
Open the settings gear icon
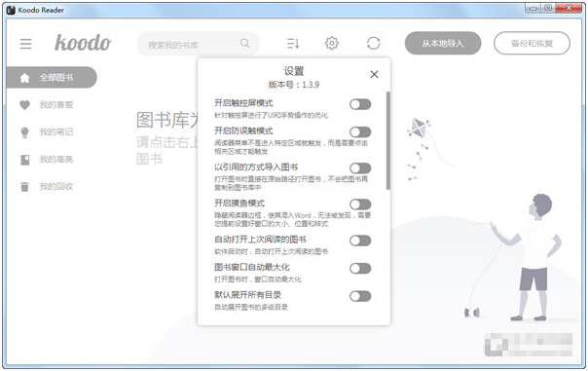[332, 43]
